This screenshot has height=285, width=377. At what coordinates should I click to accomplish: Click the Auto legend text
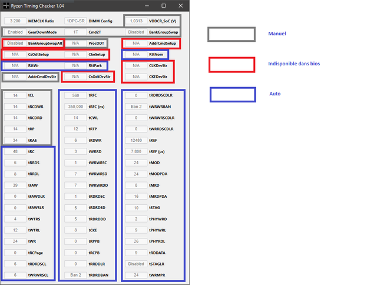pos(275,94)
